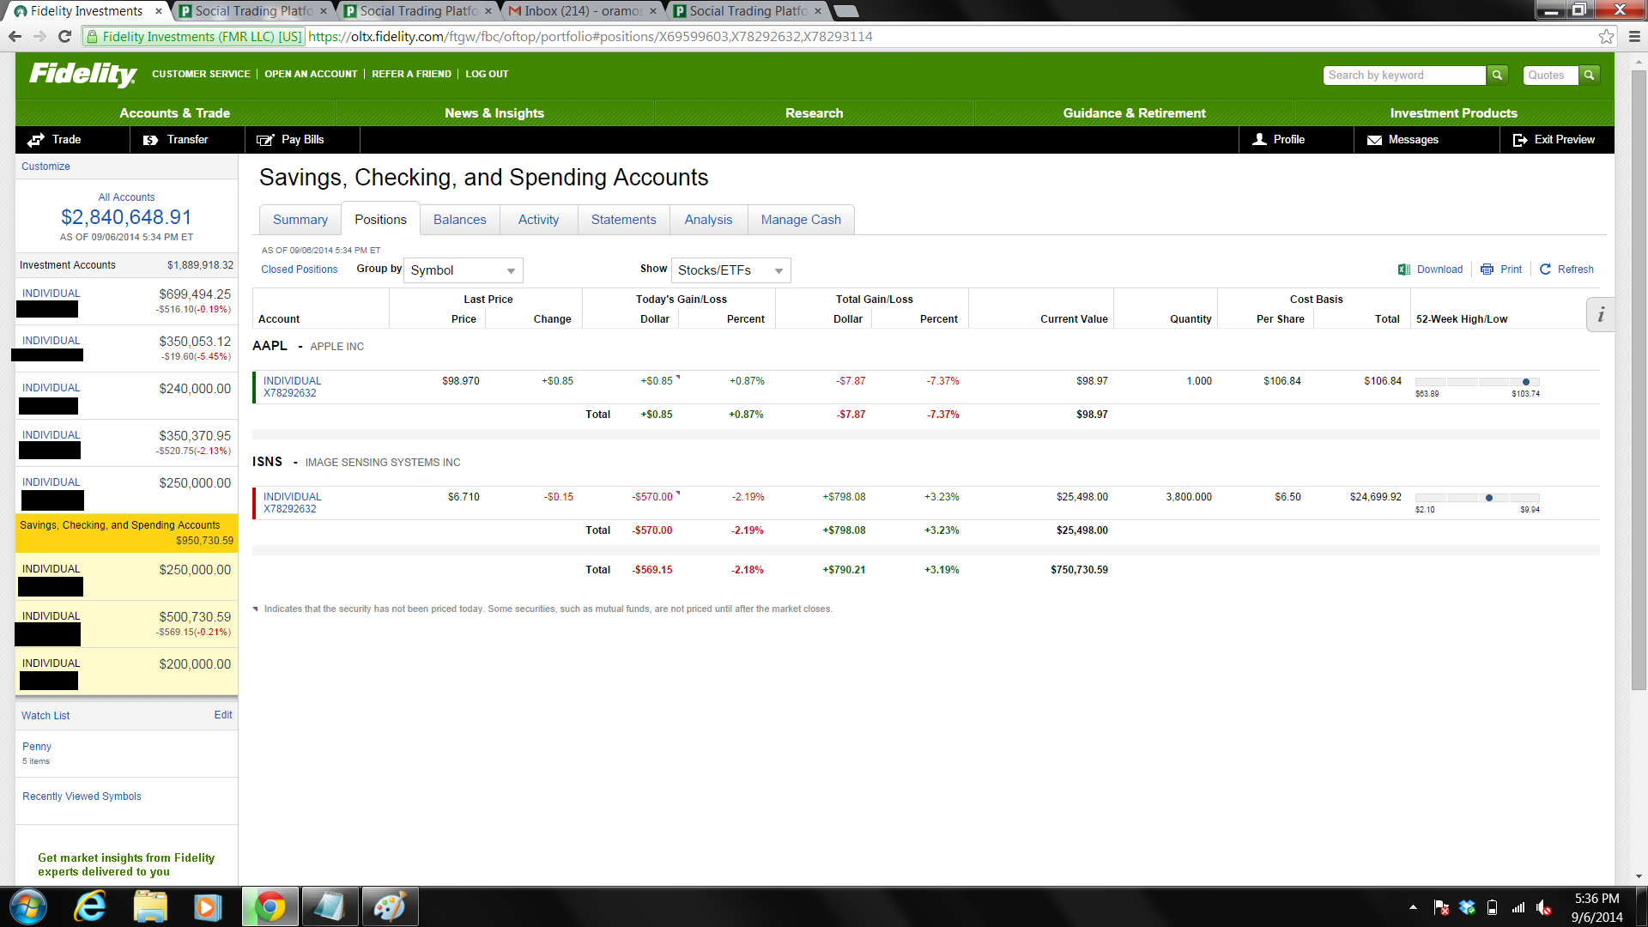Click the Customize link in sidebar
Viewport: 1648px width, 927px height.
(45, 167)
